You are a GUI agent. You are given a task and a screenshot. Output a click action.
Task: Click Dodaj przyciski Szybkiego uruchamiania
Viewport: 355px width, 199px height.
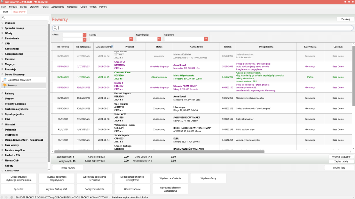[19, 178]
